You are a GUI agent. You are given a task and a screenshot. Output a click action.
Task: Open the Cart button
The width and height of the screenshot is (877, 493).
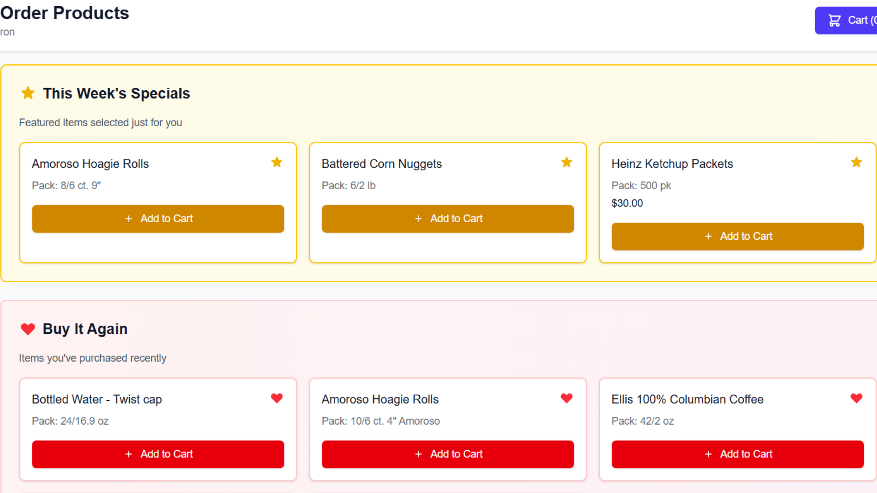point(846,20)
